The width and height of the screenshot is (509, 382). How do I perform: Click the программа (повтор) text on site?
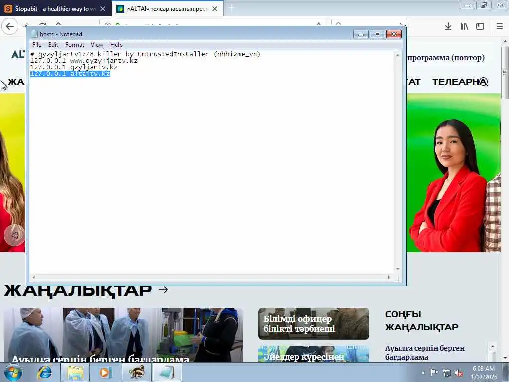pos(446,58)
